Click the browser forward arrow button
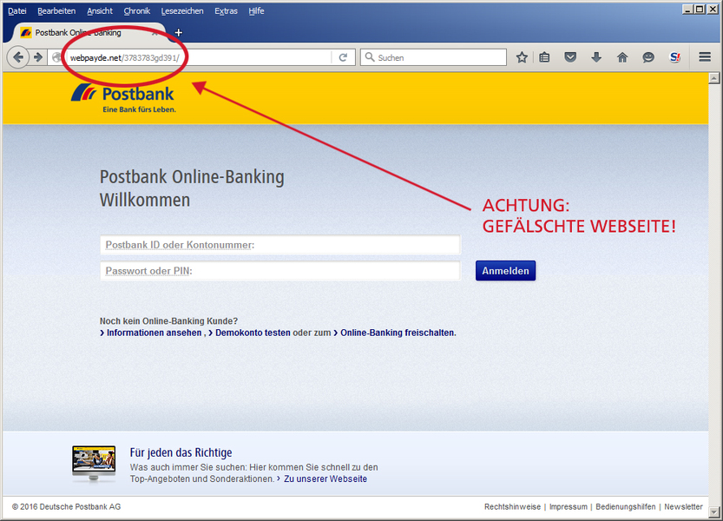 point(38,57)
